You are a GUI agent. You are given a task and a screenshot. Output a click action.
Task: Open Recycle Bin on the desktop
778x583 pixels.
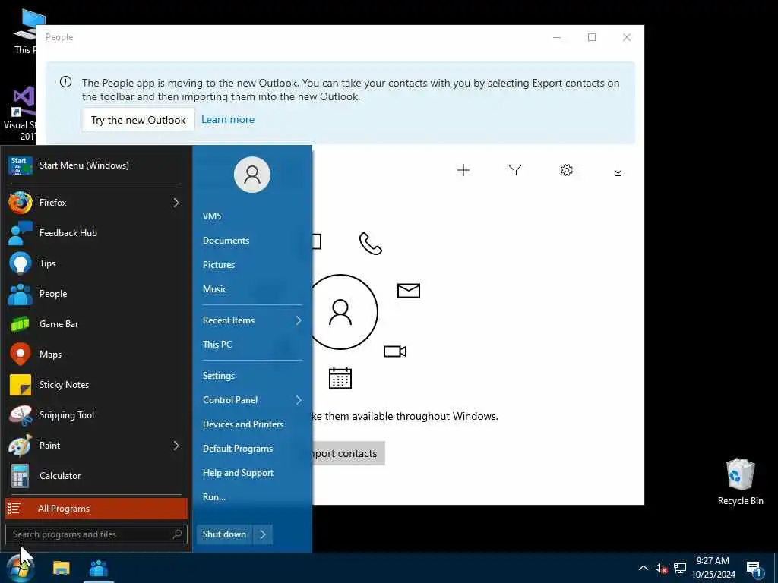coord(740,482)
